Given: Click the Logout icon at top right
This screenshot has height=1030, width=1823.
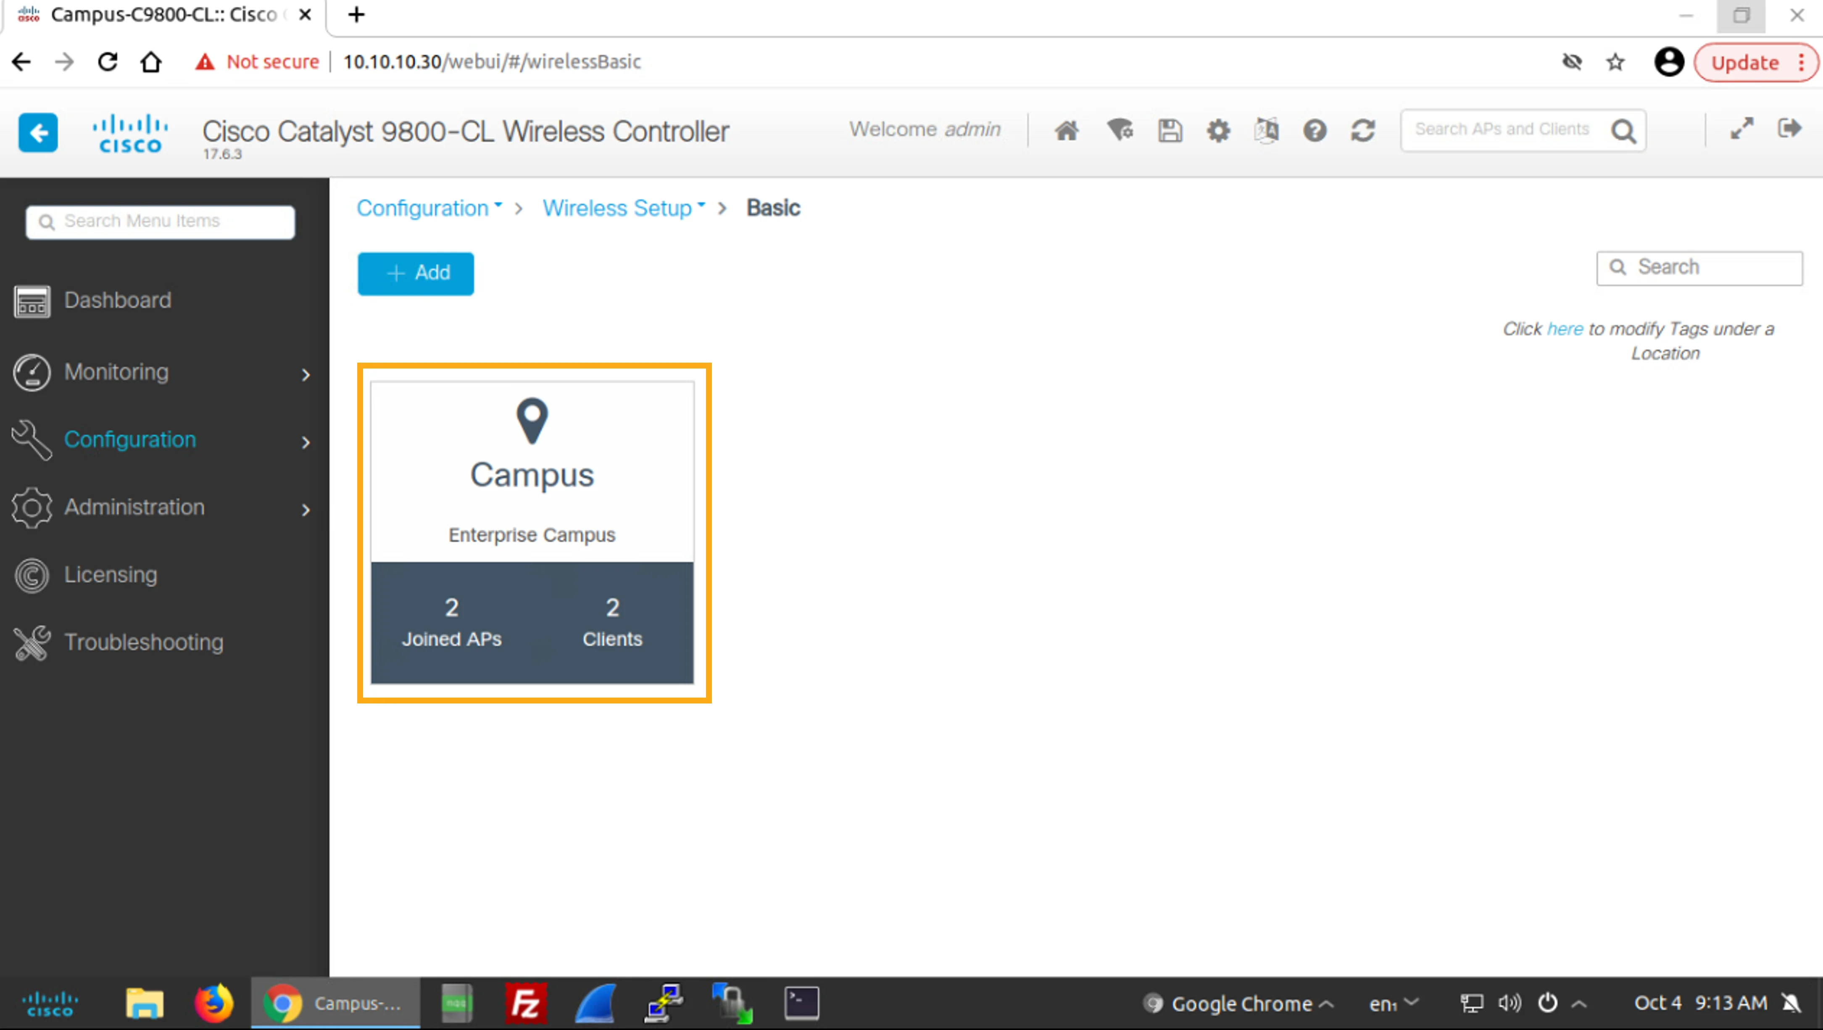Looking at the screenshot, I should pos(1789,128).
